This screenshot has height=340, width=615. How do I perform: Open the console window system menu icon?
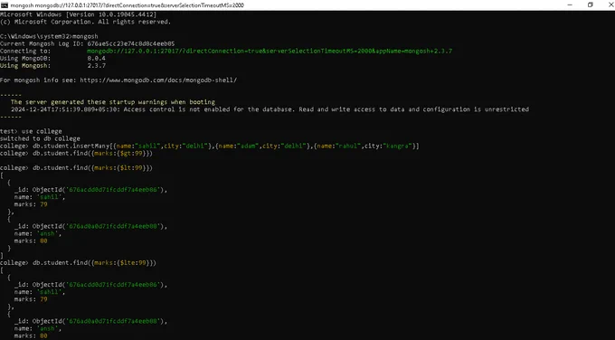click(5, 5)
